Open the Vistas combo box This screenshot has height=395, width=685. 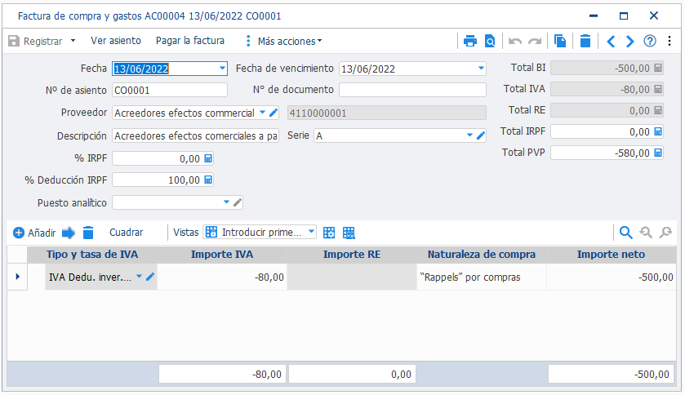coord(260,233)
